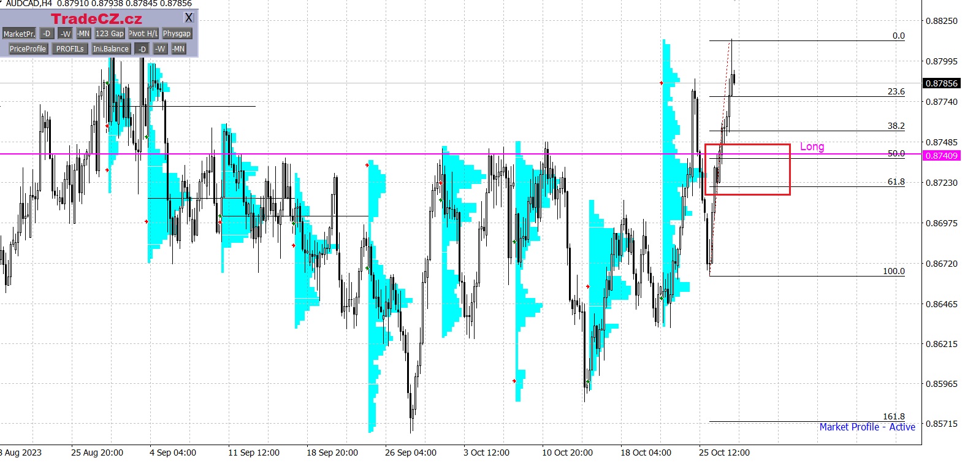Select the 61.8 Fibonacci level label
The width and height of the screenshot is (965, 466).
point(896,182)
